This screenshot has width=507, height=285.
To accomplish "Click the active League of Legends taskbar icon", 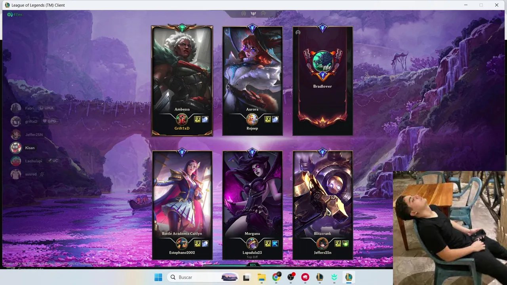I will tap(349, 277).
